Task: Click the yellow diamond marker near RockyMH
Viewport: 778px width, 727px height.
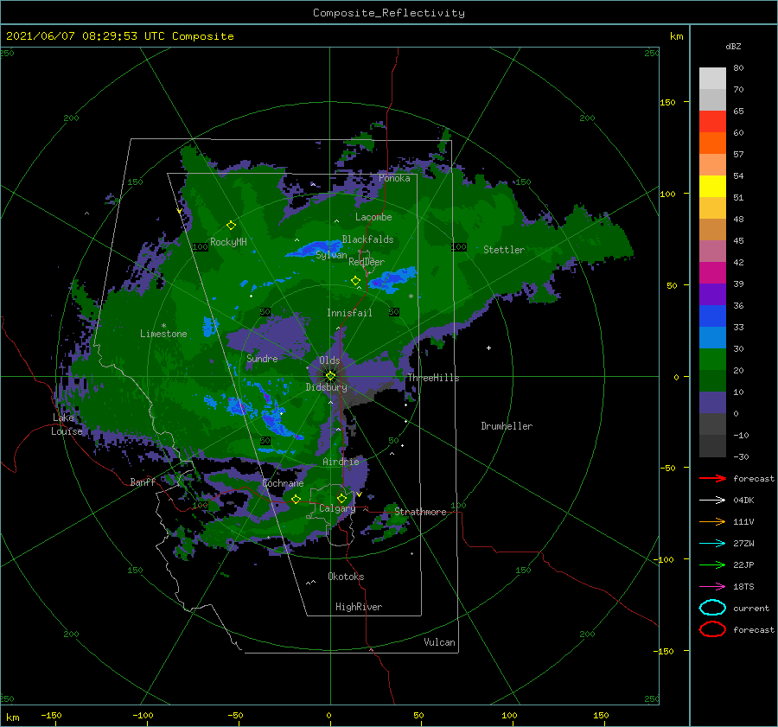Action: tap(231, 226)
